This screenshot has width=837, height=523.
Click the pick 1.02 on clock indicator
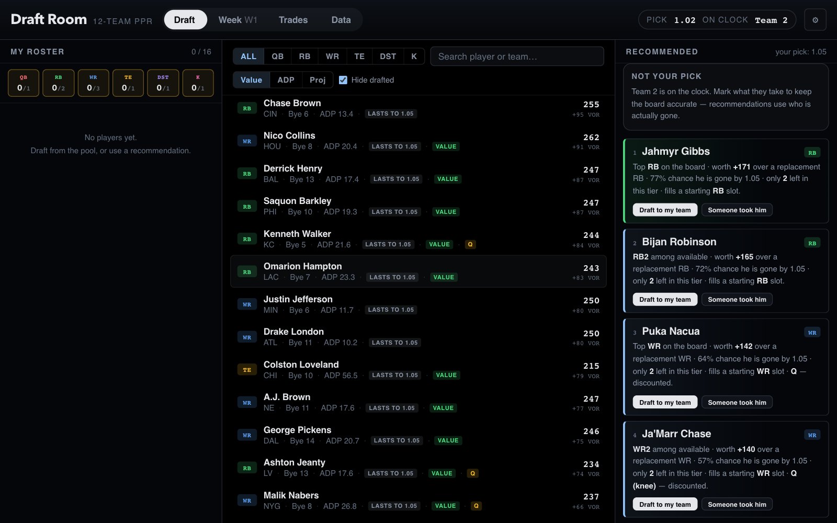(x=717, y=20)
